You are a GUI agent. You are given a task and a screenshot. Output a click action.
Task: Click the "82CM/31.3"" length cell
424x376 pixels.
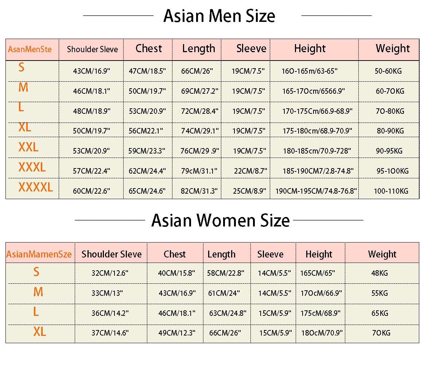(x=199, y=191)
